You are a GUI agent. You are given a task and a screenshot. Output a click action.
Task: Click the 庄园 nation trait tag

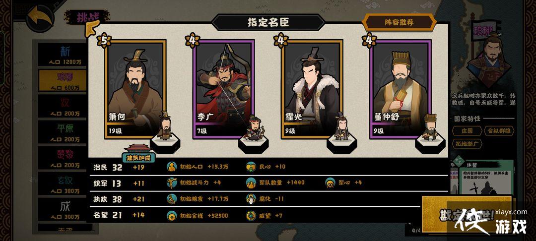pyautogui.click(x=467, y=131)
